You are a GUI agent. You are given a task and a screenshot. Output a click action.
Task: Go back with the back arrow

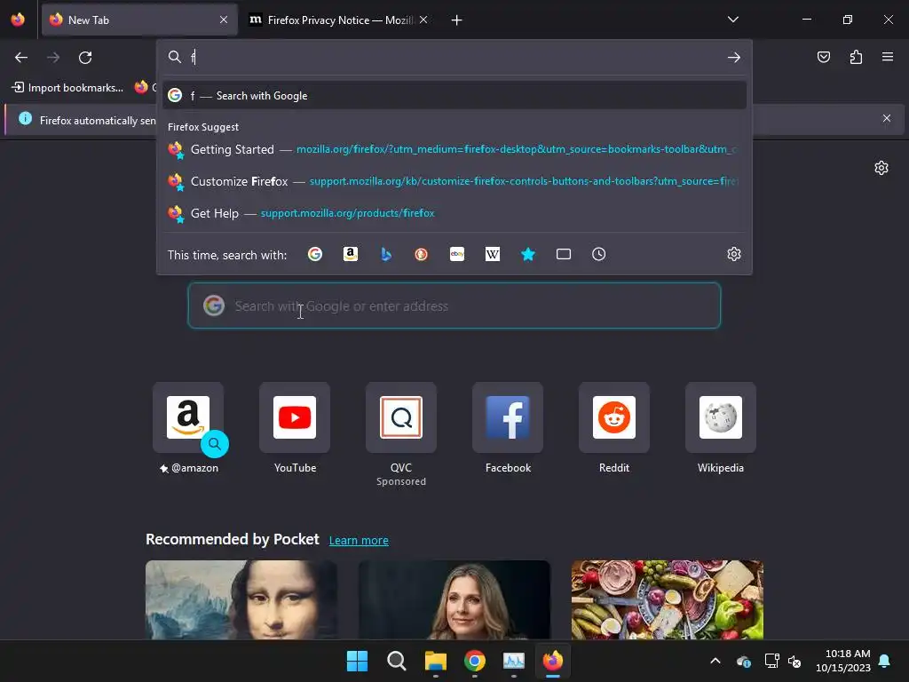pyautogui.click(x=21, y=58)
